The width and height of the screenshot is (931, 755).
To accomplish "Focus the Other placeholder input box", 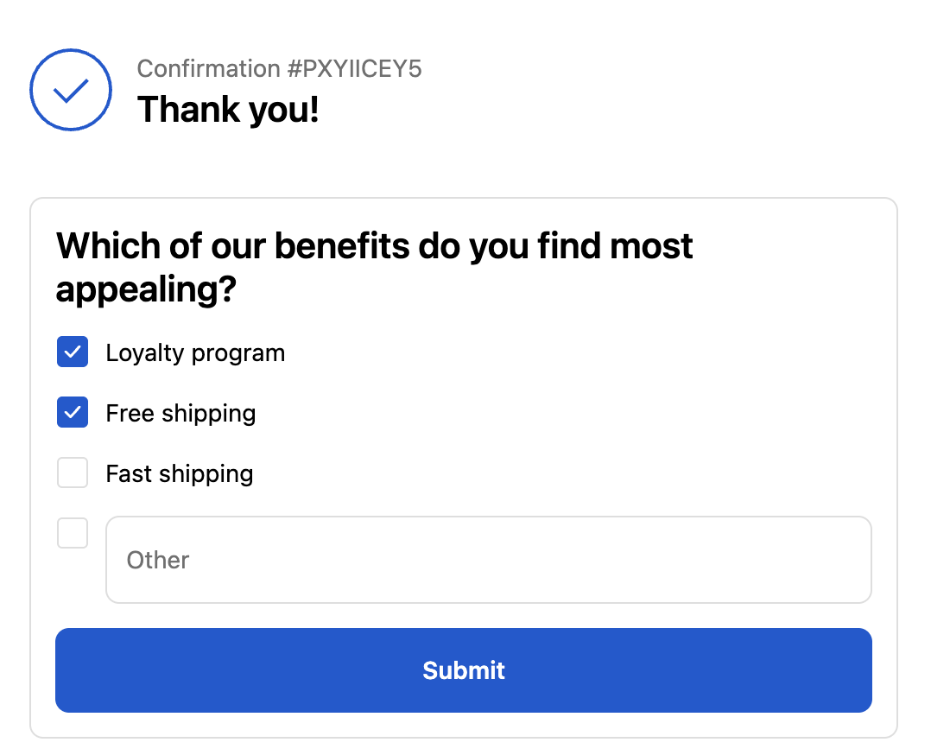I will point(488,560).
